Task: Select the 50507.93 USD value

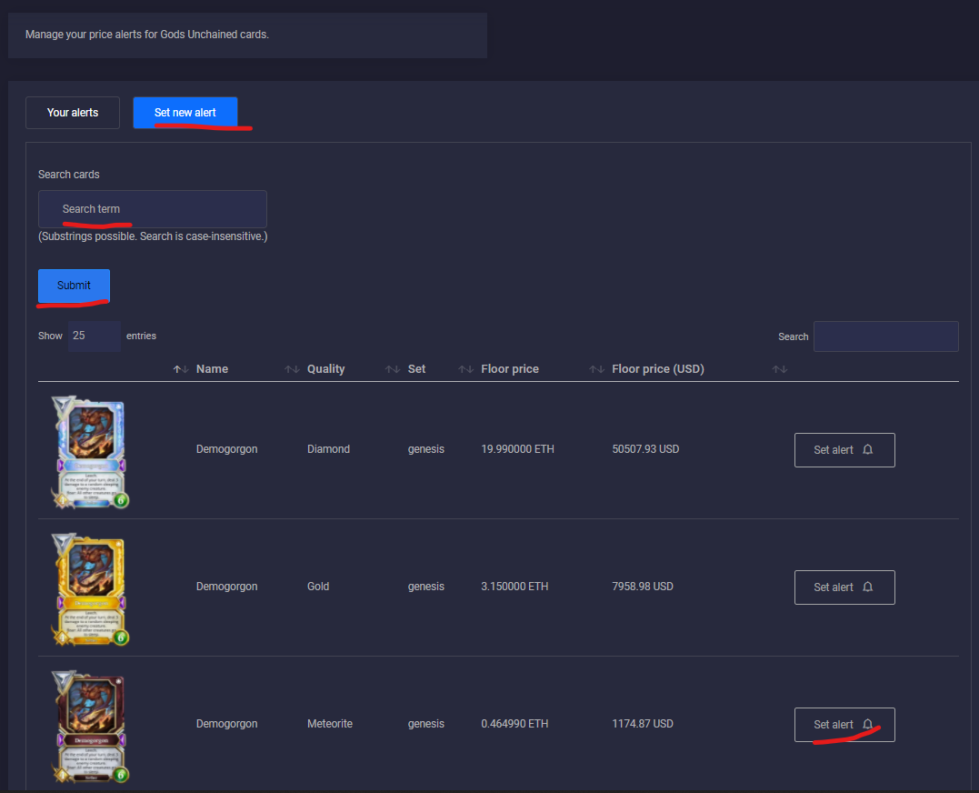Action: point(645,449)
